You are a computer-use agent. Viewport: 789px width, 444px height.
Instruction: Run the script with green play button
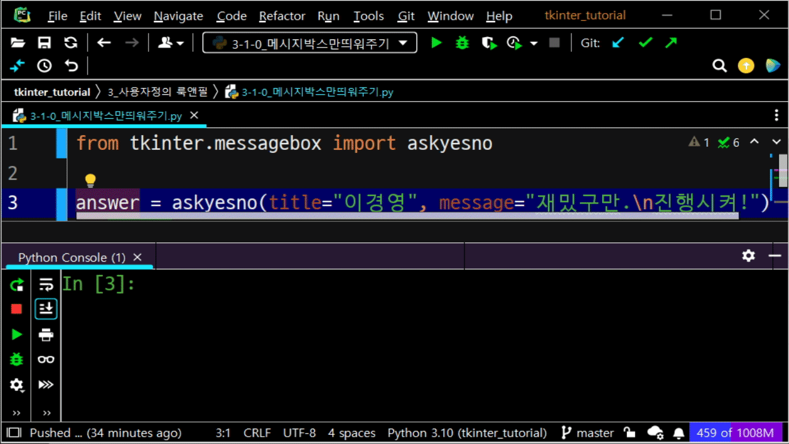click(436, 43)
